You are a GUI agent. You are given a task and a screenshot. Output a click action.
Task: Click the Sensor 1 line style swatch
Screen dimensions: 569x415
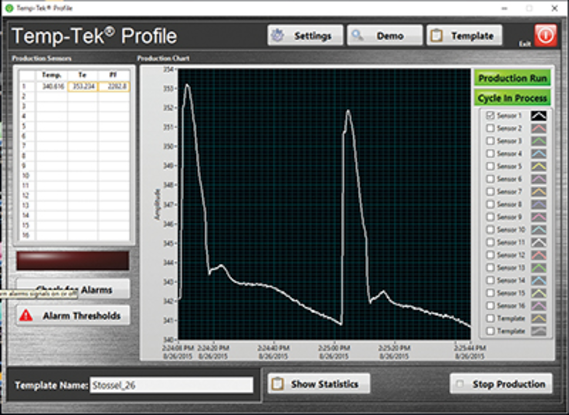[539, 116]
